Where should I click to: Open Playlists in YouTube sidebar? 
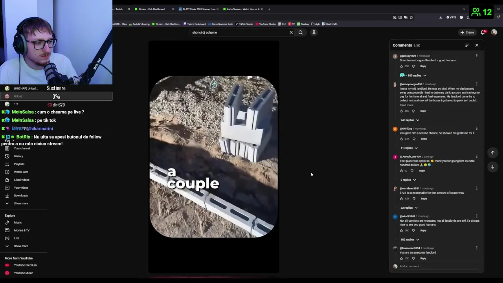pos(19,164)
